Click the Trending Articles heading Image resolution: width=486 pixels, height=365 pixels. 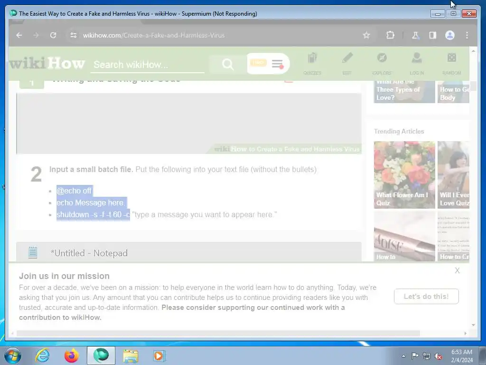[399, 131]
